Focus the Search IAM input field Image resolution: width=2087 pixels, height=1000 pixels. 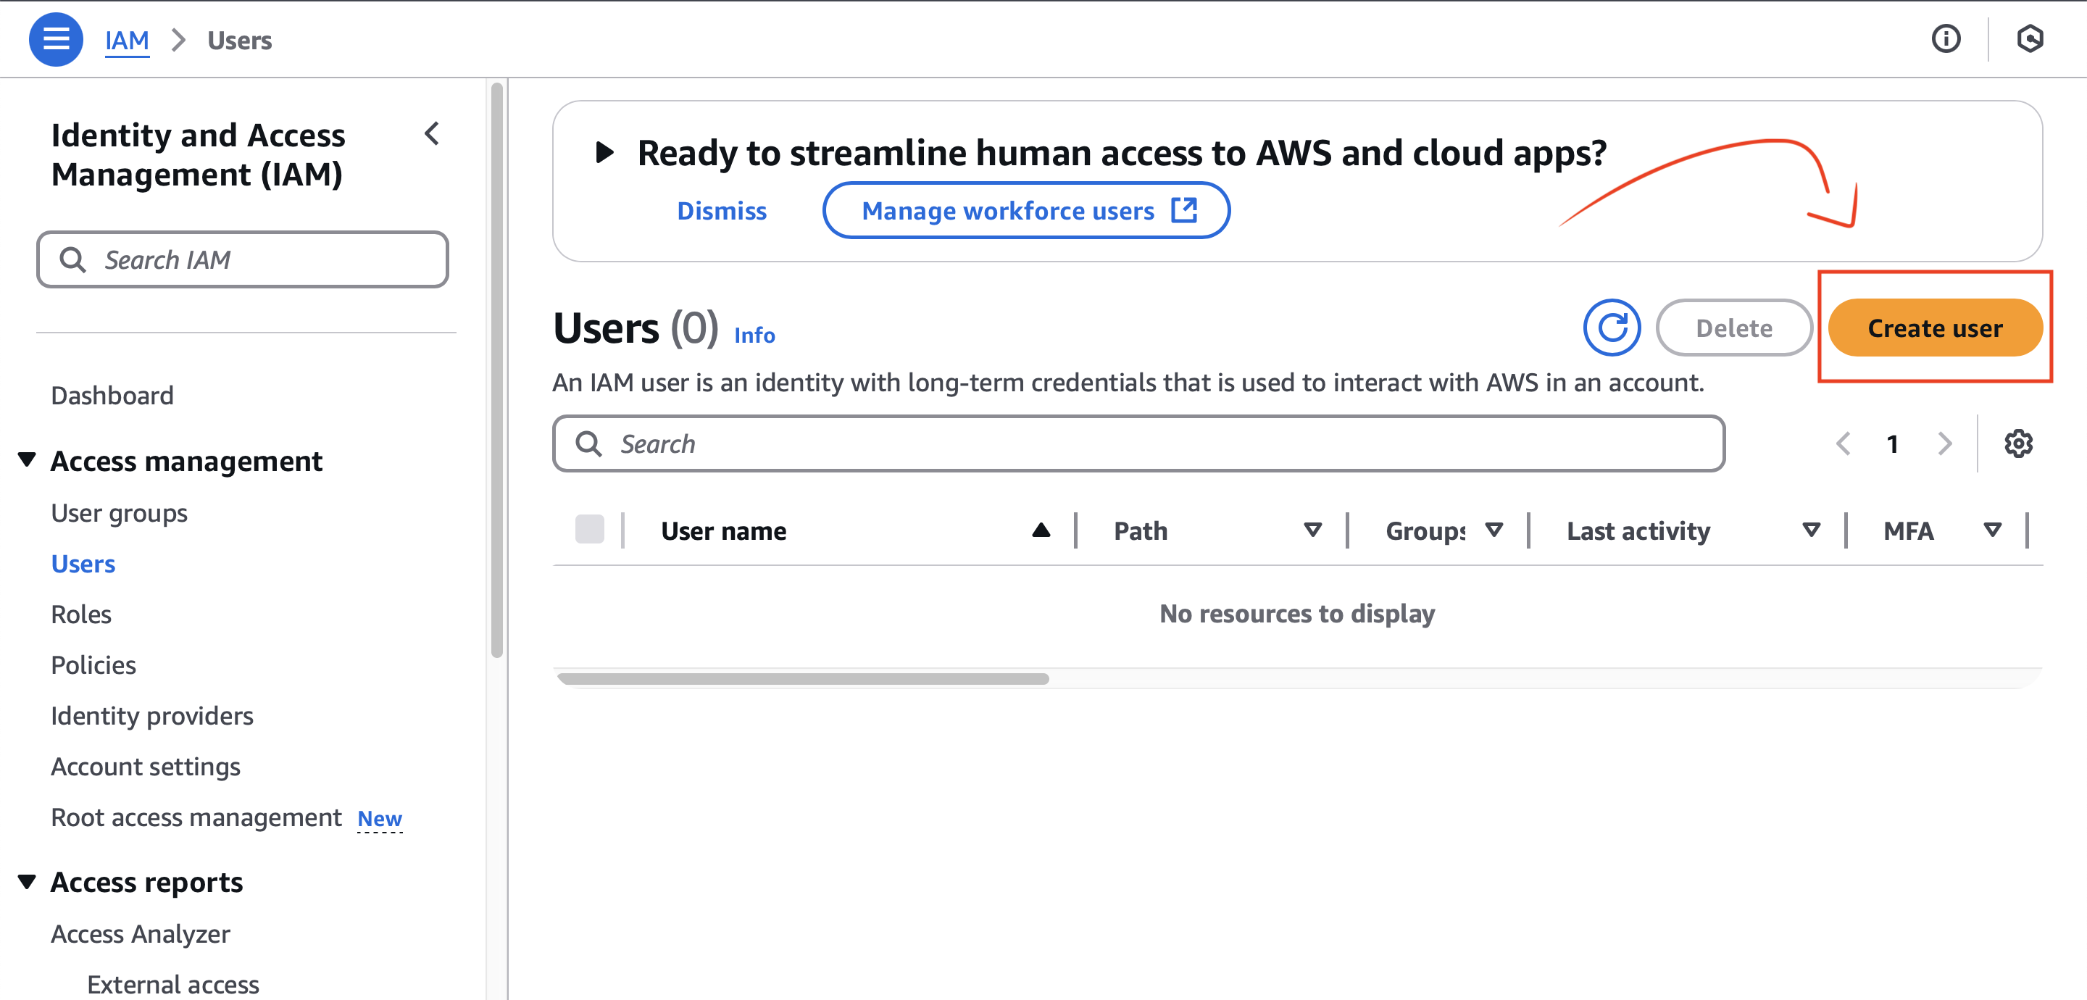[243, 260]
